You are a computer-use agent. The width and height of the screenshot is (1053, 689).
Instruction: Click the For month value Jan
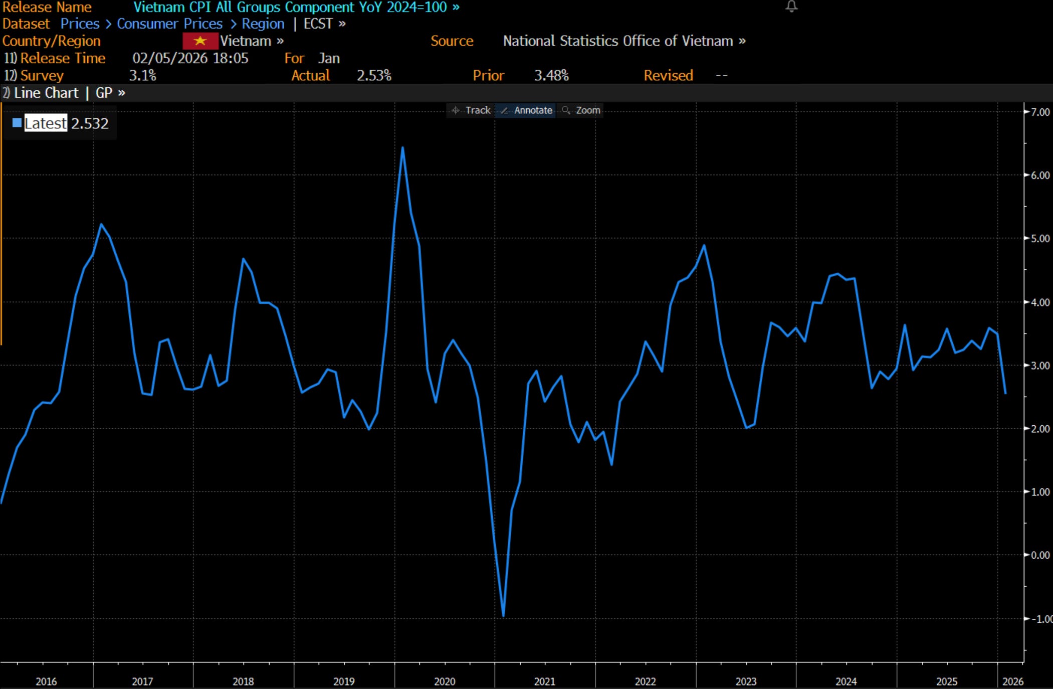(329, 58)
